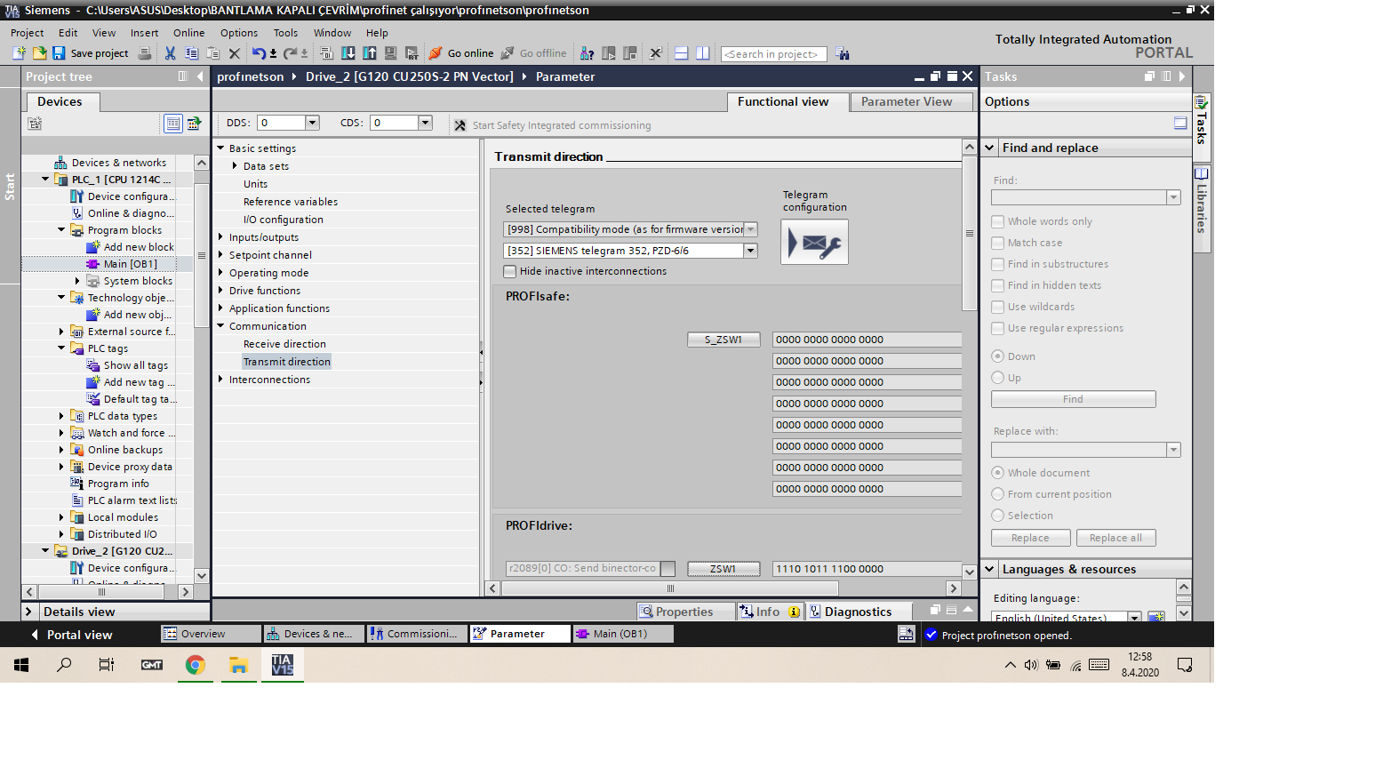The width and height of the screenshot is (1399, 784).
Task: Click the Compile toolbar icon
Action: pos(326,53)
